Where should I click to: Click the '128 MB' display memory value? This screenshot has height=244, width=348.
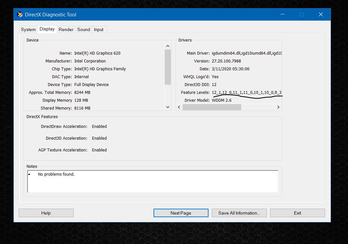pos(81,100)
